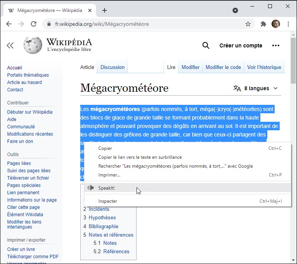Collapse the sidebar with double chevron icon
This screenshot has width=297, height=264.
(x=10, y=46)
